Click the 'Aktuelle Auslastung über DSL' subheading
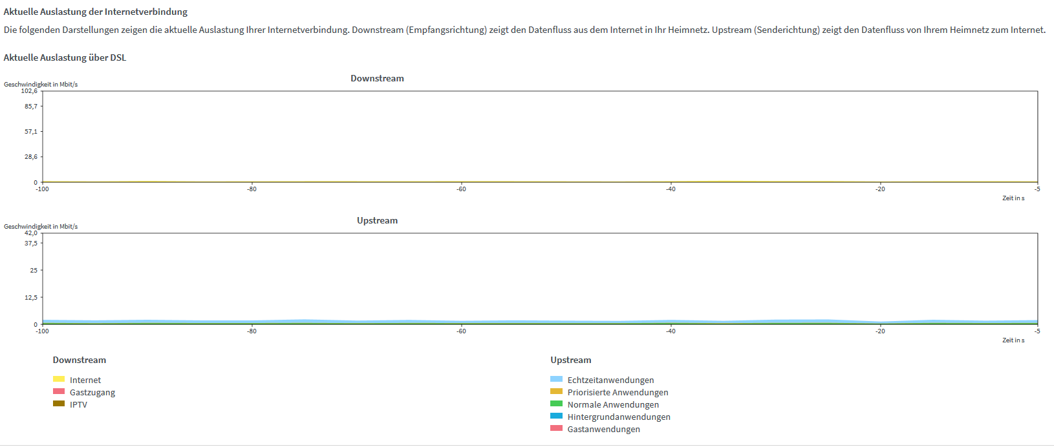 coord(65,57)
